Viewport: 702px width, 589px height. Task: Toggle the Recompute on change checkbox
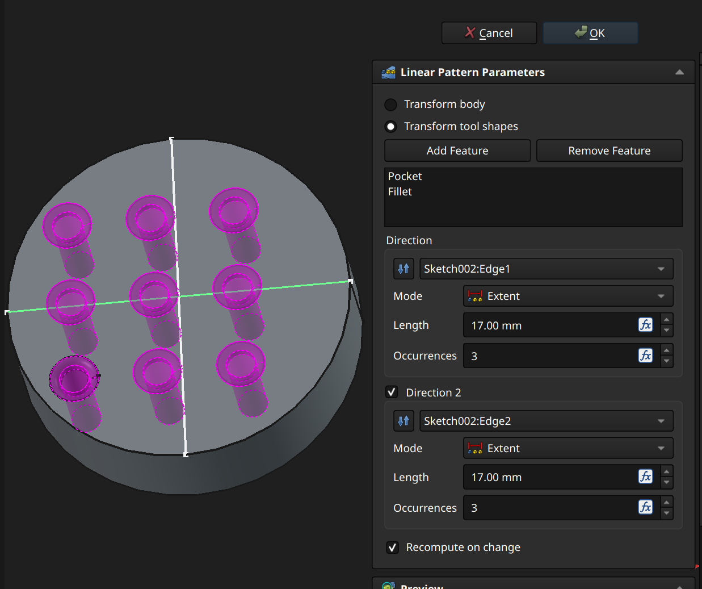coord(392,548)
